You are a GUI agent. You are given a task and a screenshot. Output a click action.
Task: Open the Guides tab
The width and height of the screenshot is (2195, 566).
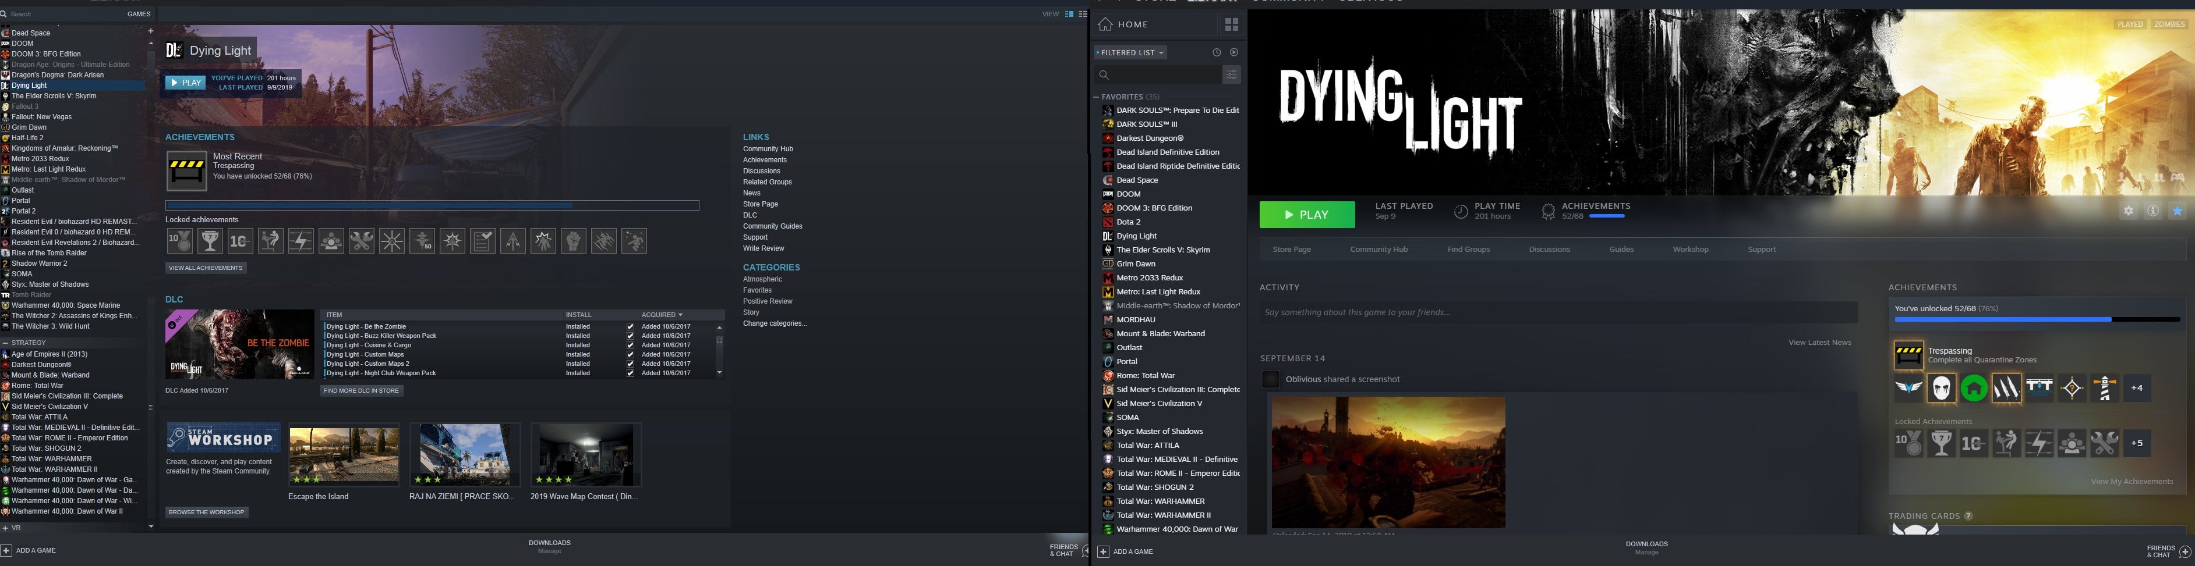pos(1621,250)
